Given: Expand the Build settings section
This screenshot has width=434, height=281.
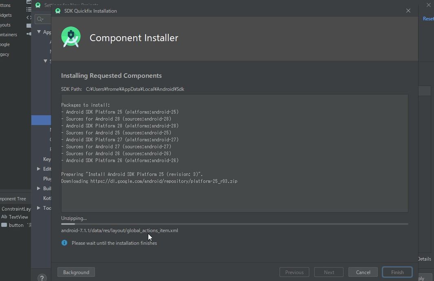Looking at the screenshot, I should click(38, 188).
